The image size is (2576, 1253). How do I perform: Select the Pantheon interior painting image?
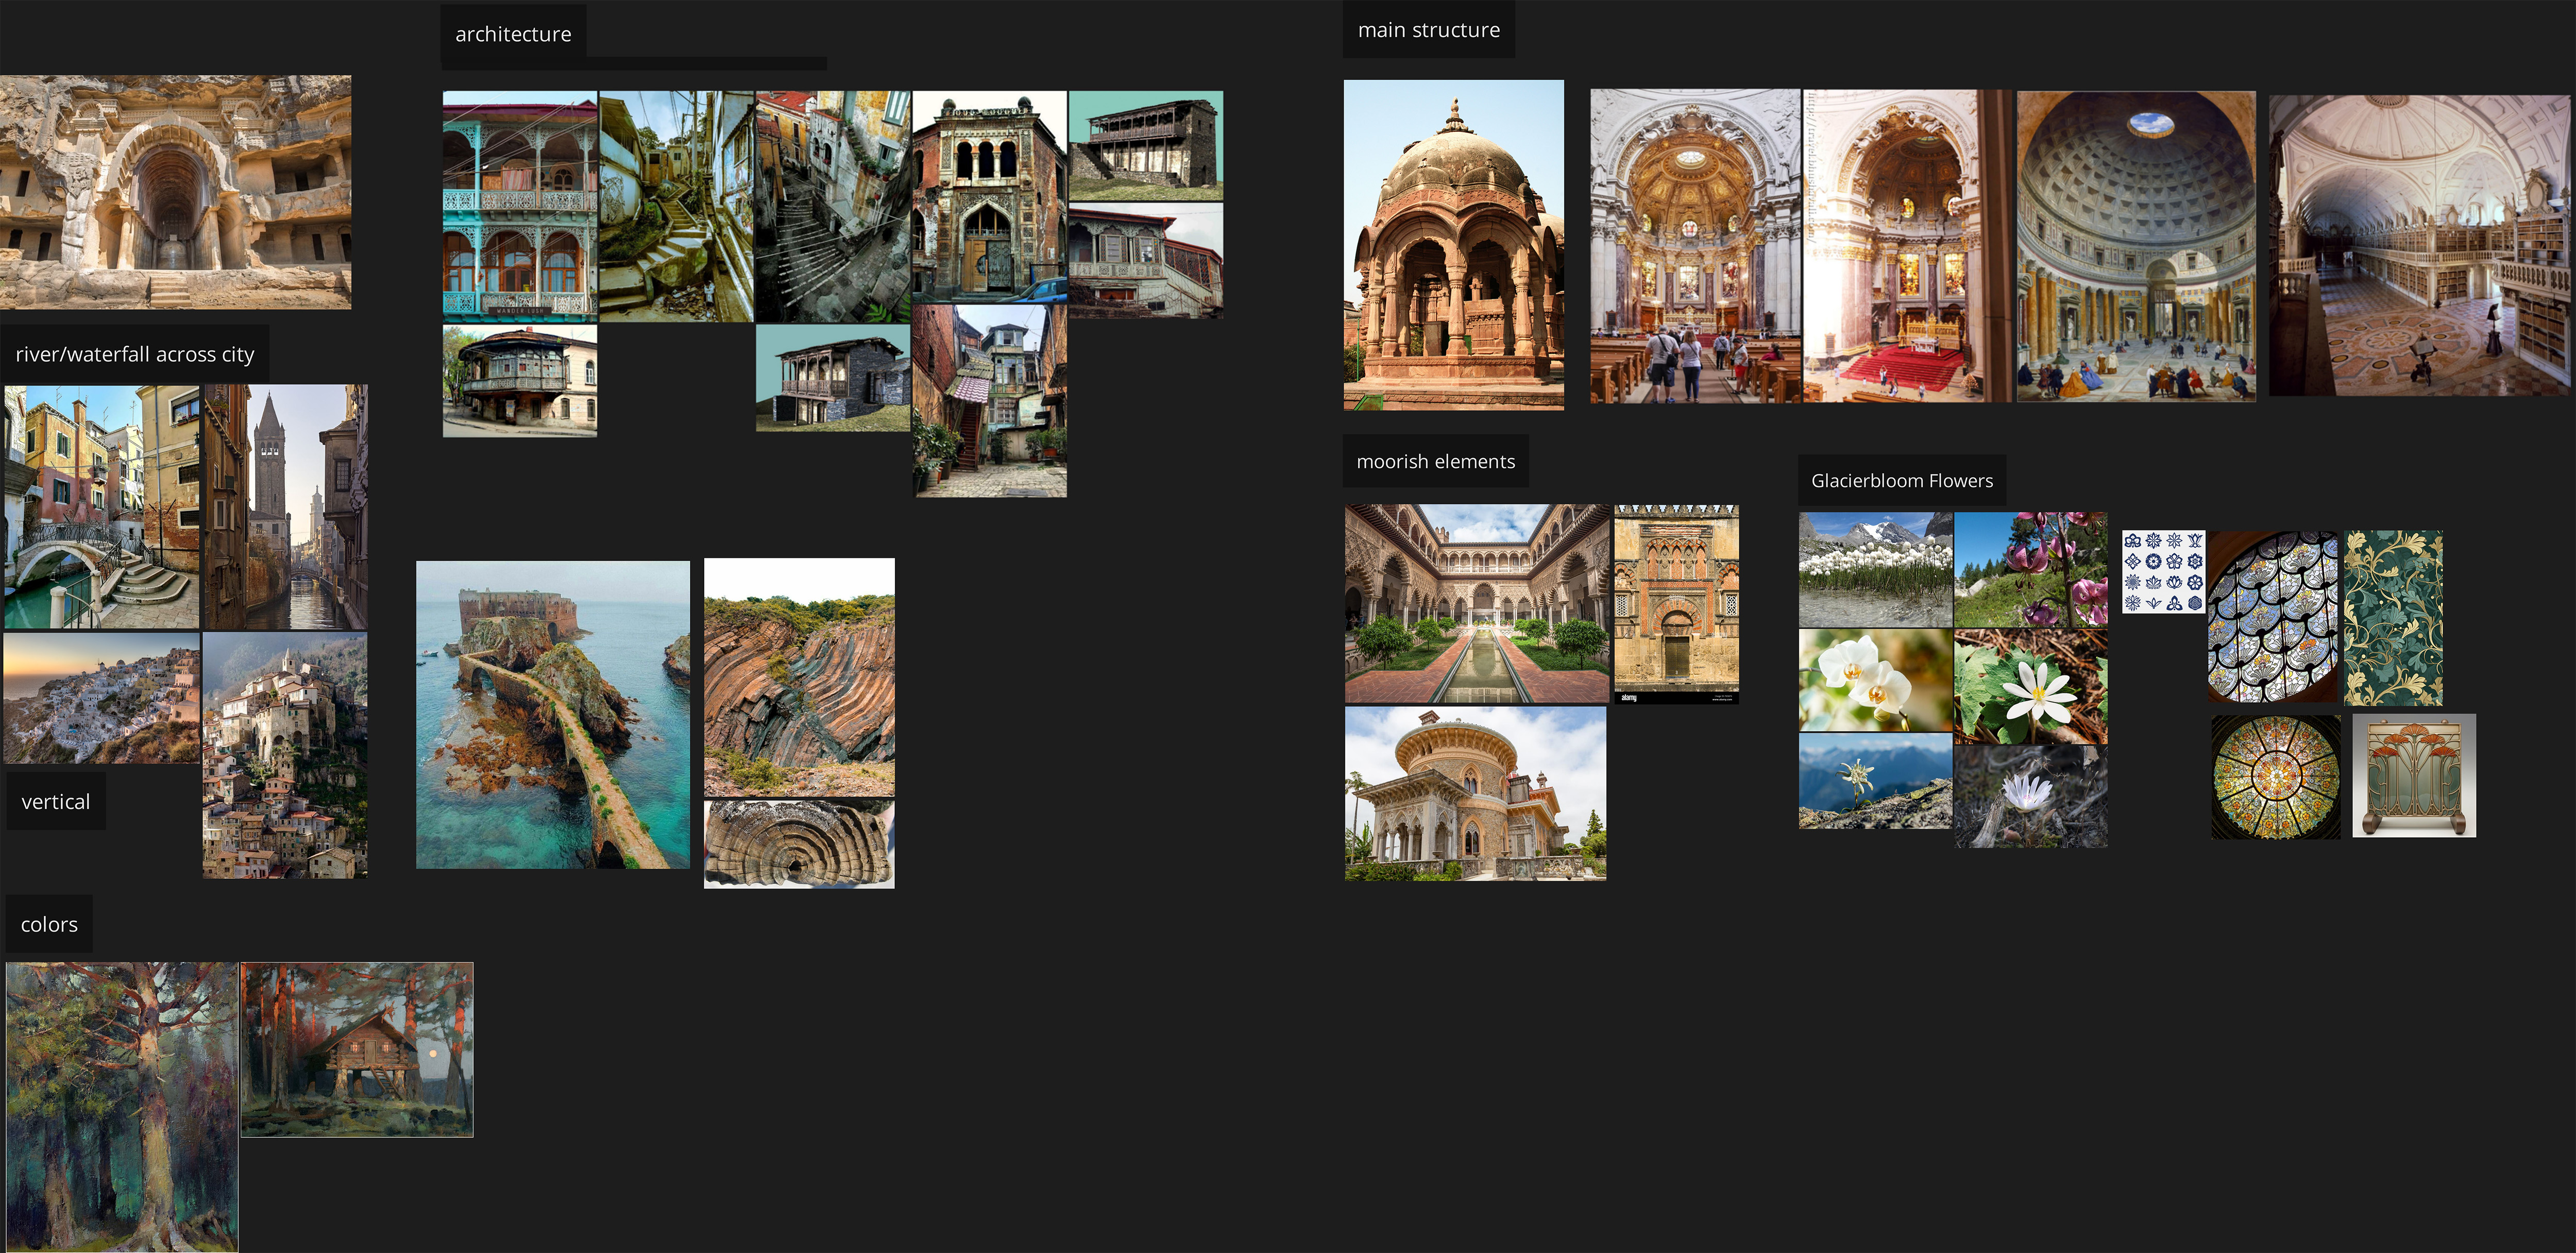pyautogui.click(x=2136, y=247)
